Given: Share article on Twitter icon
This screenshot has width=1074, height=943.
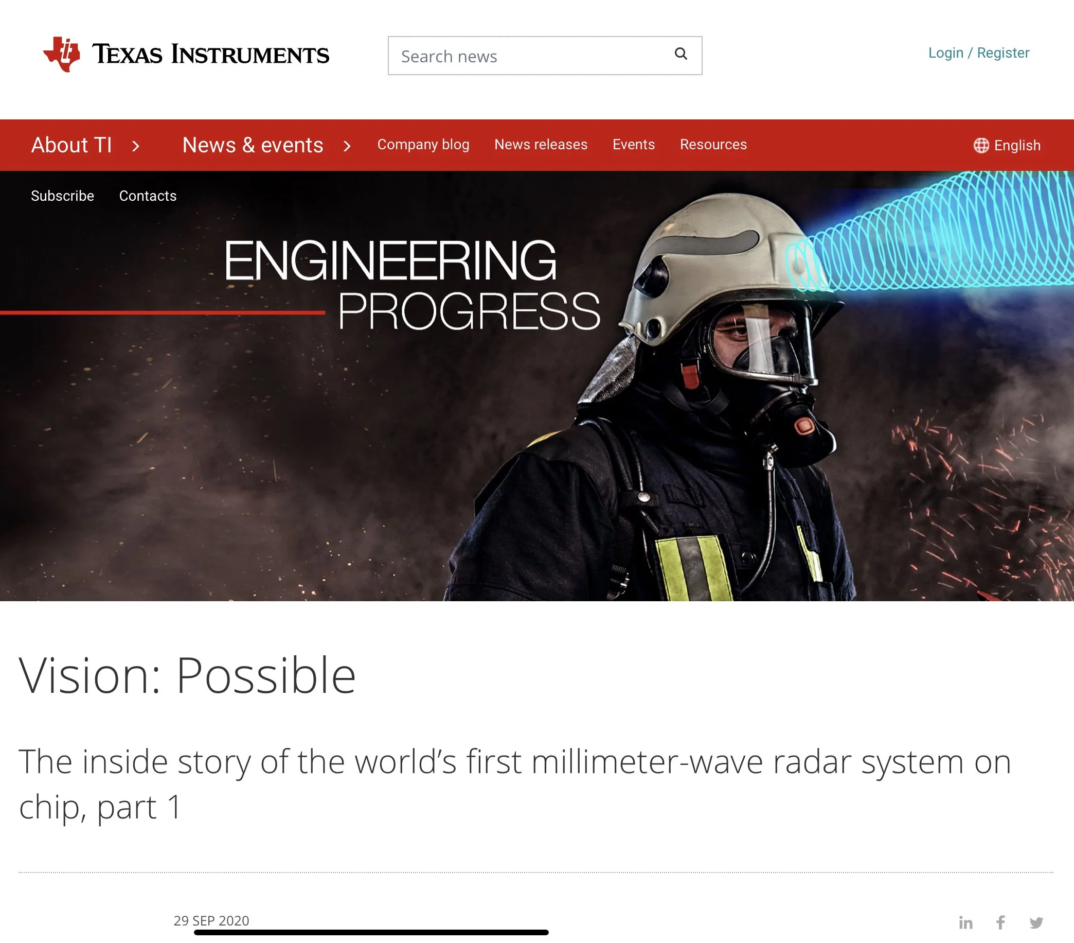Looking at the screenshot, I should coord(1036,922).
